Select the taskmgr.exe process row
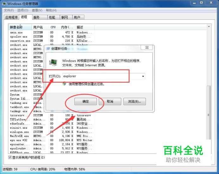219x174 pixels. 26,111
